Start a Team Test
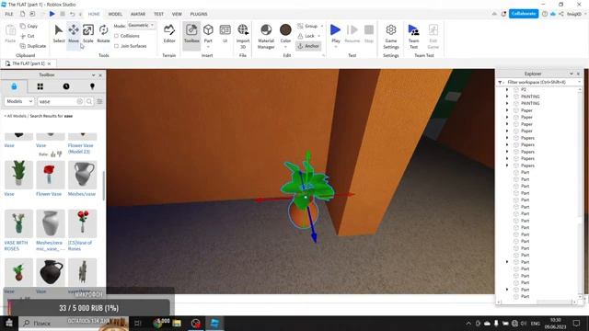 [413, 36]
